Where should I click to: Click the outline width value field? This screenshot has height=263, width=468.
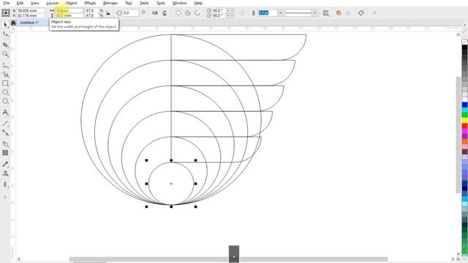268,13
